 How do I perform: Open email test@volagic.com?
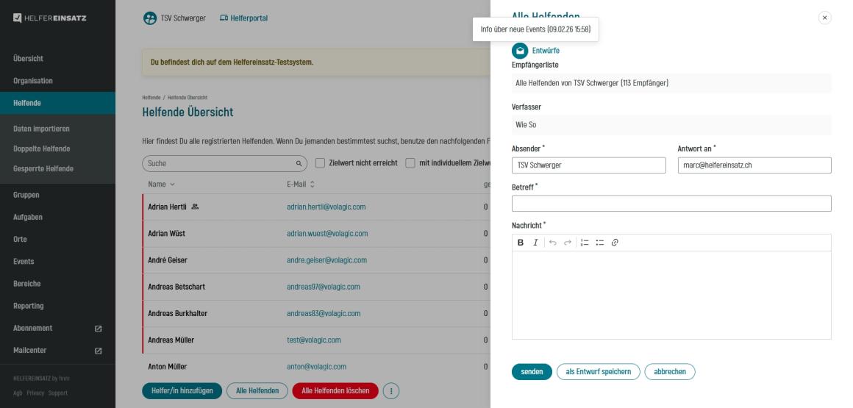coord(314,340)
